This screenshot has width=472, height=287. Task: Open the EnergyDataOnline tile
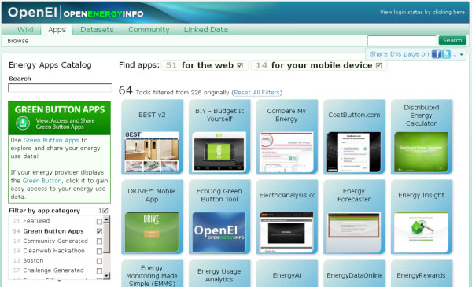[x=354, y=274]
